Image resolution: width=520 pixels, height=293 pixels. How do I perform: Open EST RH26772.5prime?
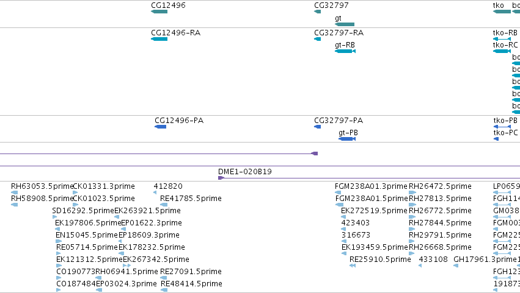point(440,211)
